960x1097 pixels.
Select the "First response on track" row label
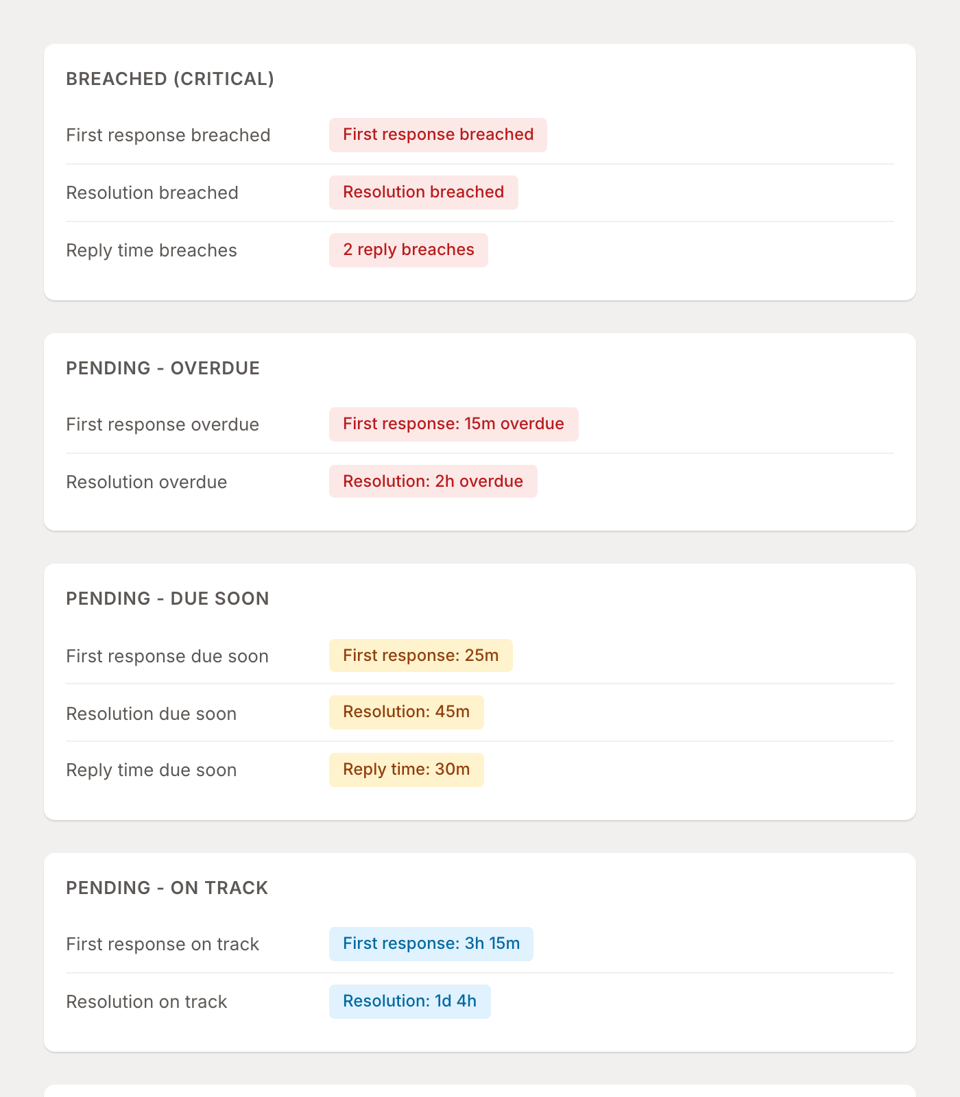coord(163,944)
